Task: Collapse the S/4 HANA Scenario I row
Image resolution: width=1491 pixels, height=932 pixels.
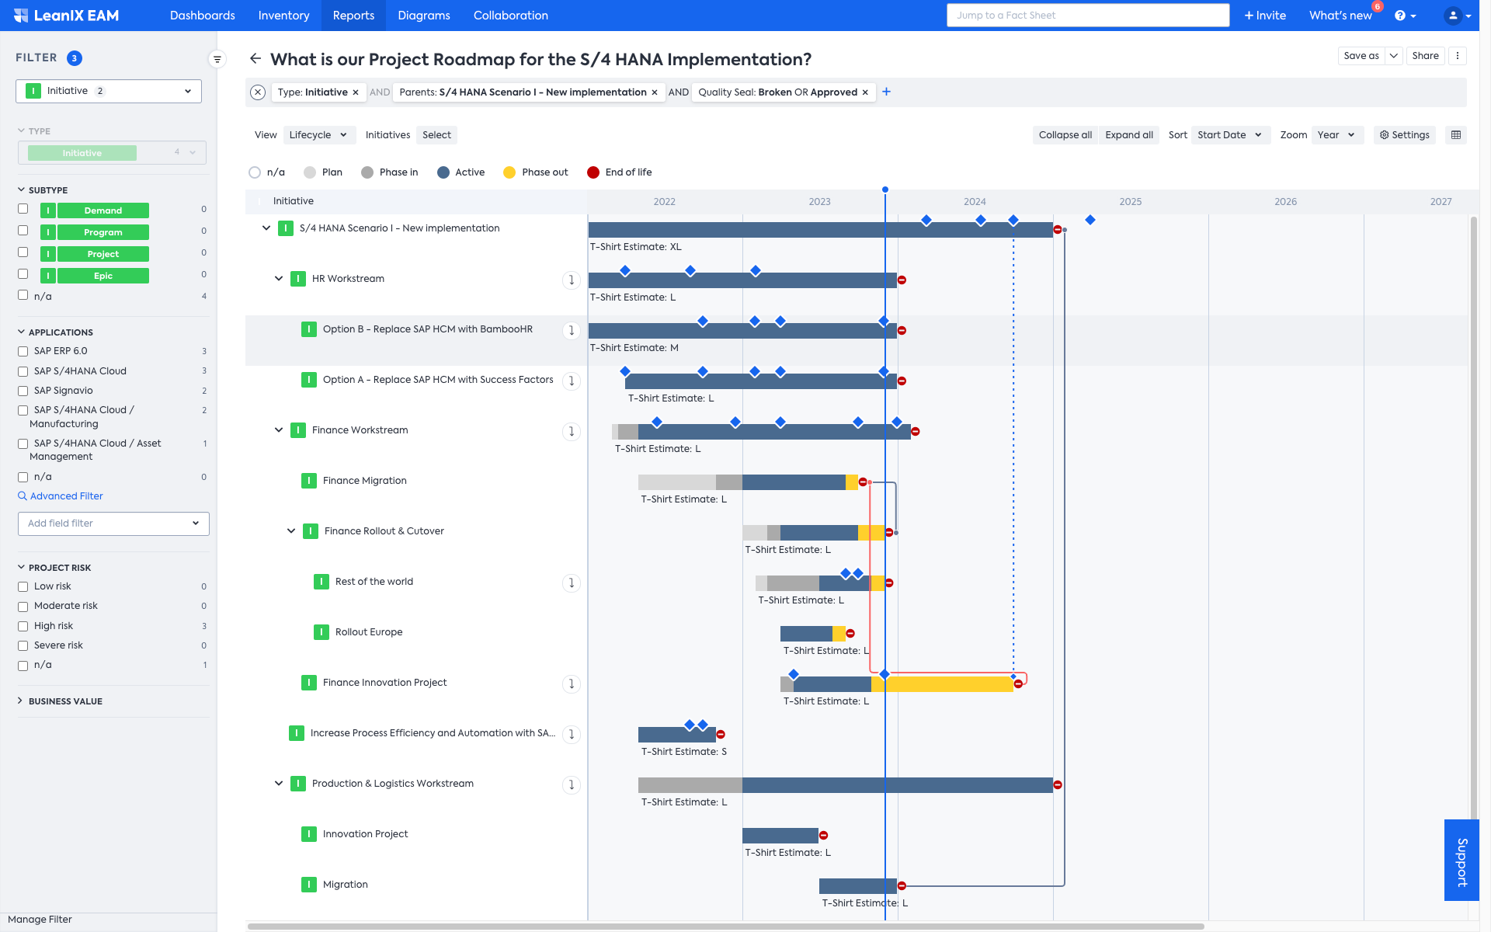Action: coord(266,228)
